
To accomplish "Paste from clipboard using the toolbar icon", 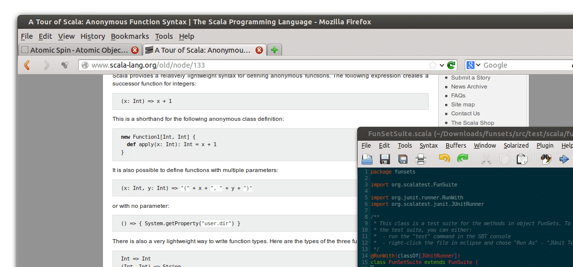I will click(522, 159).
